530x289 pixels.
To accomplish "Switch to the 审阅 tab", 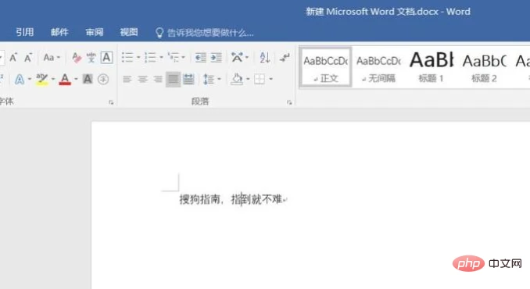I will pos(95,32).
